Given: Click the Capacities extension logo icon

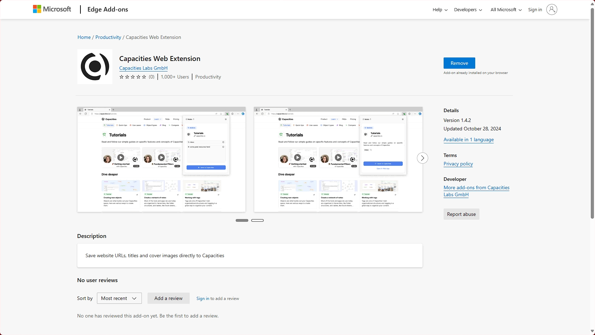Looking at the screenshot, I should point(95,67).
